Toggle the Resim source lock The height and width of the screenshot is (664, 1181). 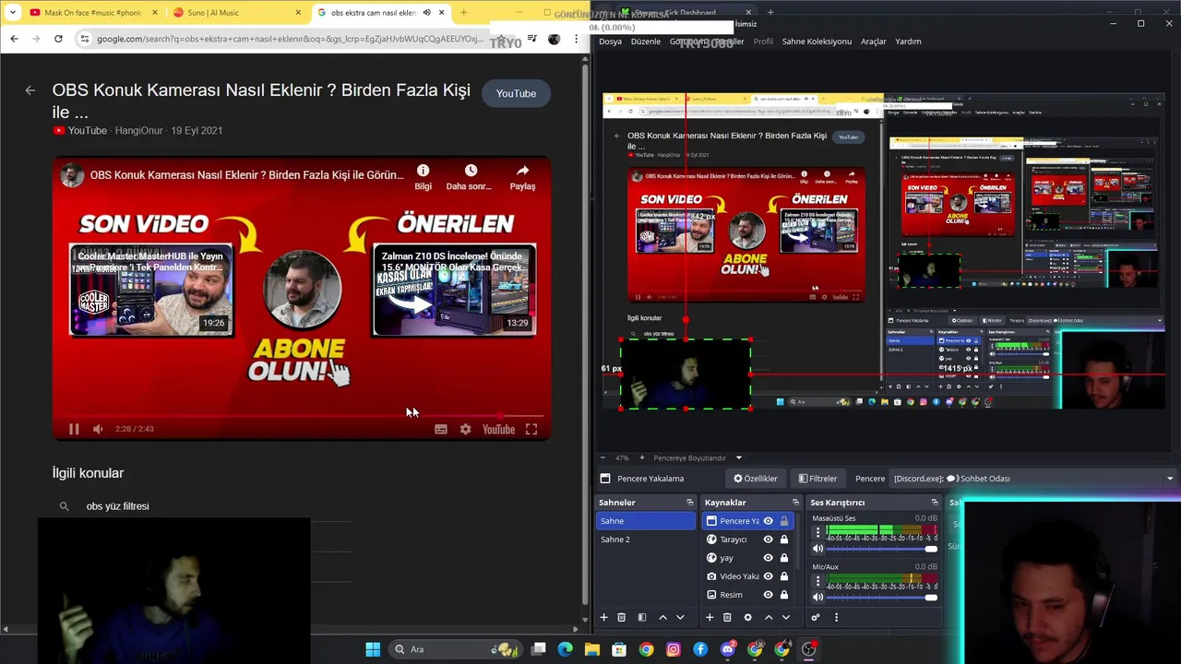pos(784,595)
